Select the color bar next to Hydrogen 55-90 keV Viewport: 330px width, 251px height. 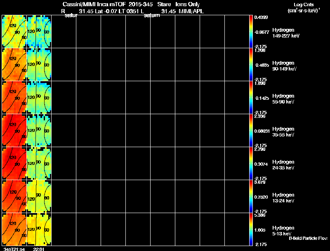pos(251,98)
